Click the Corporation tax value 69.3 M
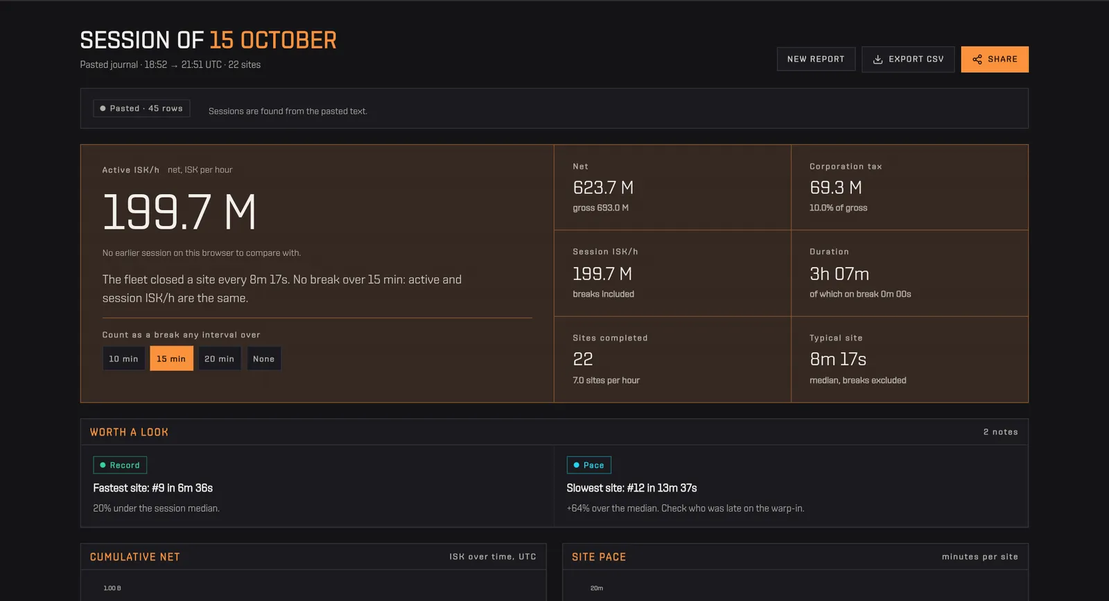Image resolution: width=1109 pixels, height=601 pixels. (x=836, y=188)
